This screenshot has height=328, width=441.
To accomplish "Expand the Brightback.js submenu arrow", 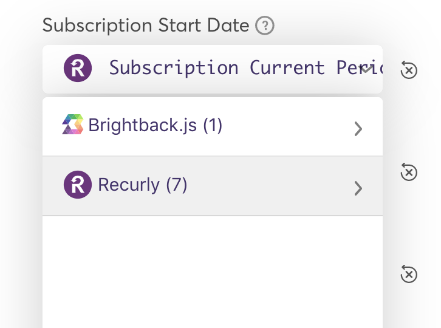I will point(358,129).
